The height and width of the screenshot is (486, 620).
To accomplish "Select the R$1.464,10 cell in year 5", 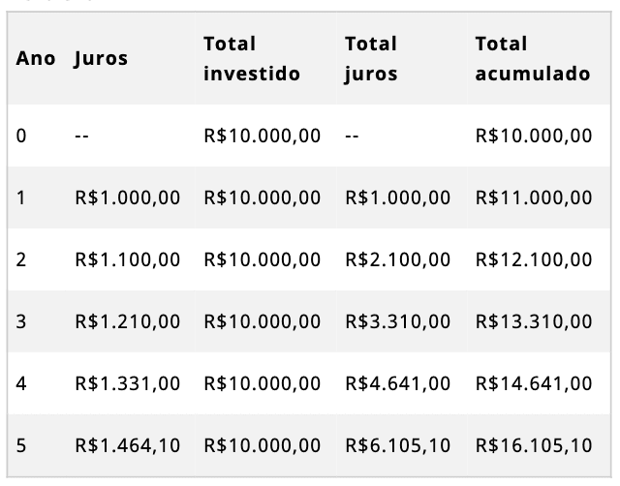I will coord(127,445).
